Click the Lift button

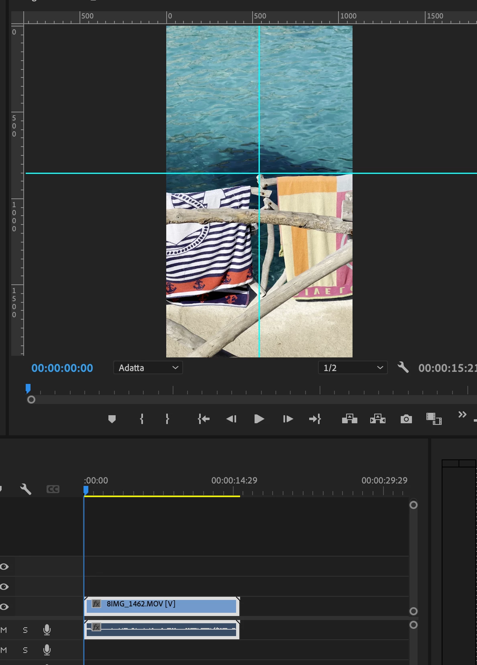350,419
